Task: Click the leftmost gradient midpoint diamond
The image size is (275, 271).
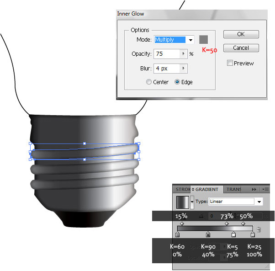Action: (182, 224)
